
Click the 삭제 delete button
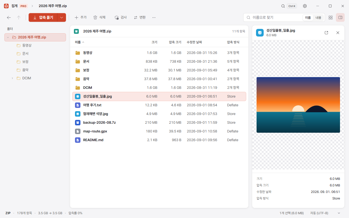99,17
